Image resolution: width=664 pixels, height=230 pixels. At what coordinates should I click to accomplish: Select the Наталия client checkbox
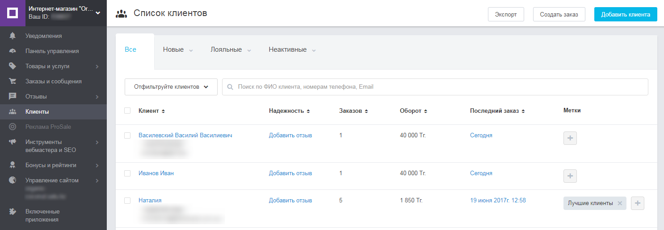pyautogui.click(x=127, y=201)
